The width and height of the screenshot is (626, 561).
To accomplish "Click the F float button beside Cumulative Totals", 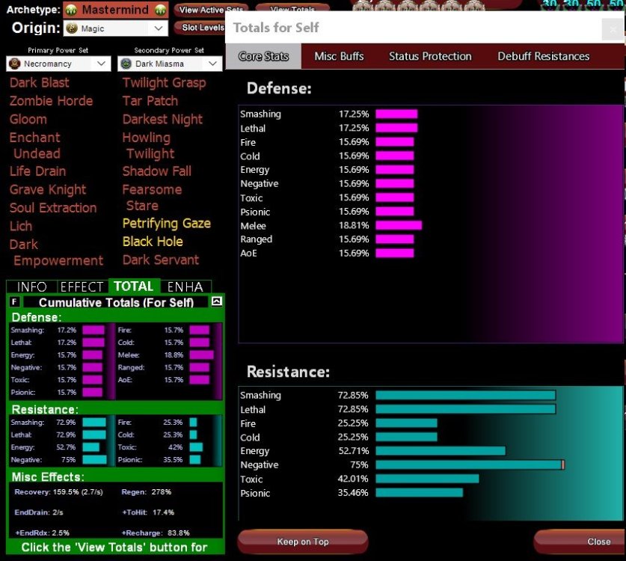I will click(15, 301).
